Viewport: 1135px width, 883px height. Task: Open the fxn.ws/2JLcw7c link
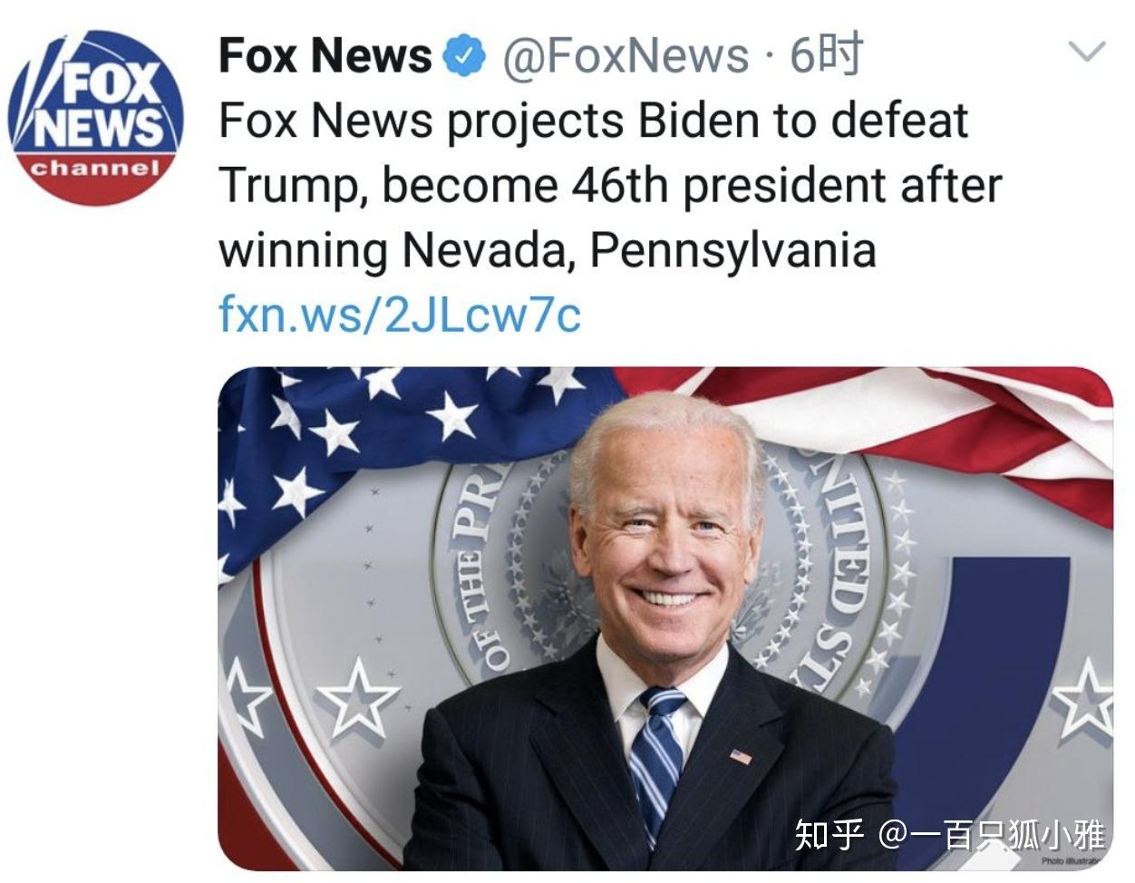coord(400,315)
